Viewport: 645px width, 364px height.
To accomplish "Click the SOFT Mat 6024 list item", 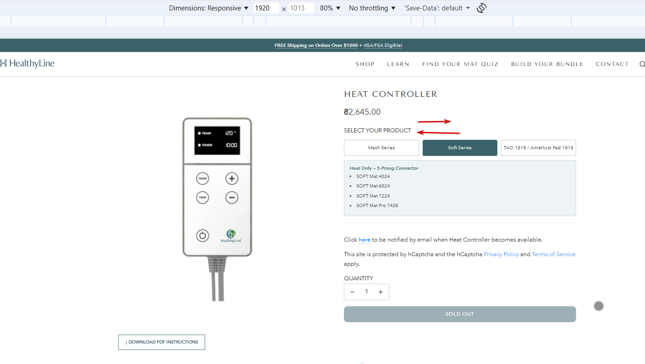I will (x=373, y=186).
